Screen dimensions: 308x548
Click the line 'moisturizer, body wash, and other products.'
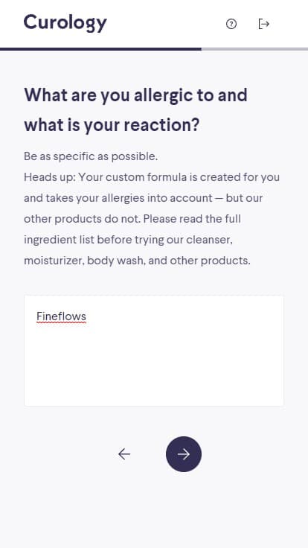tap(137, 261)
